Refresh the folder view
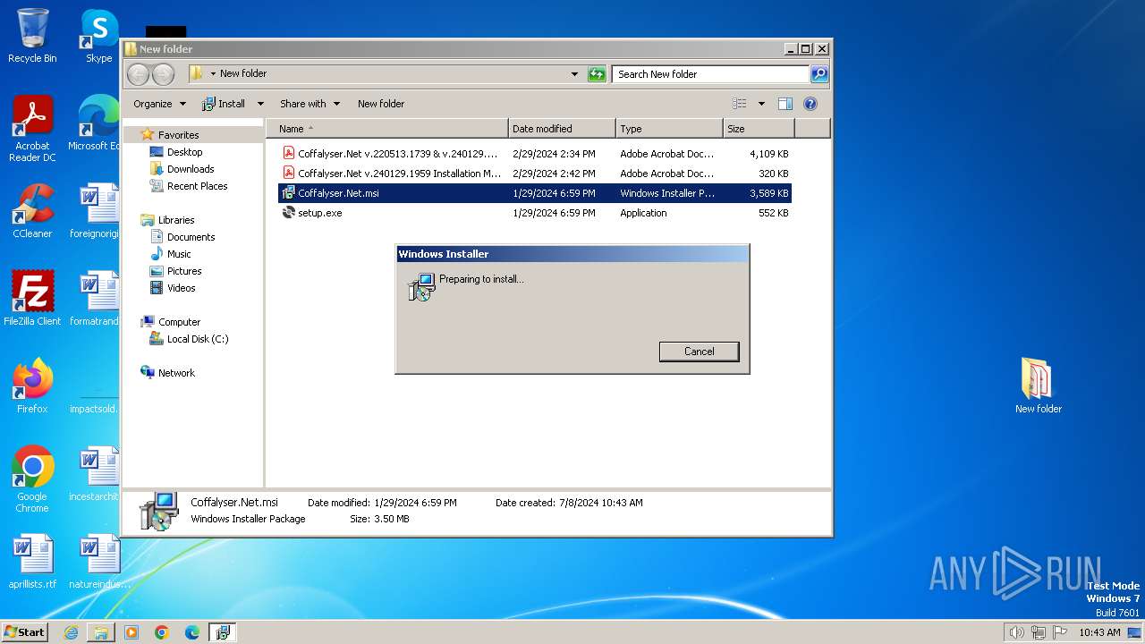 pyautogui.click(x=597, y=74)
